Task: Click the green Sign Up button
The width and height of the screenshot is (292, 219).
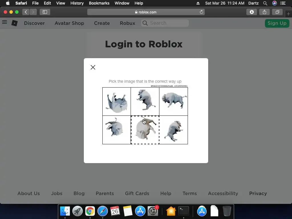Action: click(x=277, y=23)
